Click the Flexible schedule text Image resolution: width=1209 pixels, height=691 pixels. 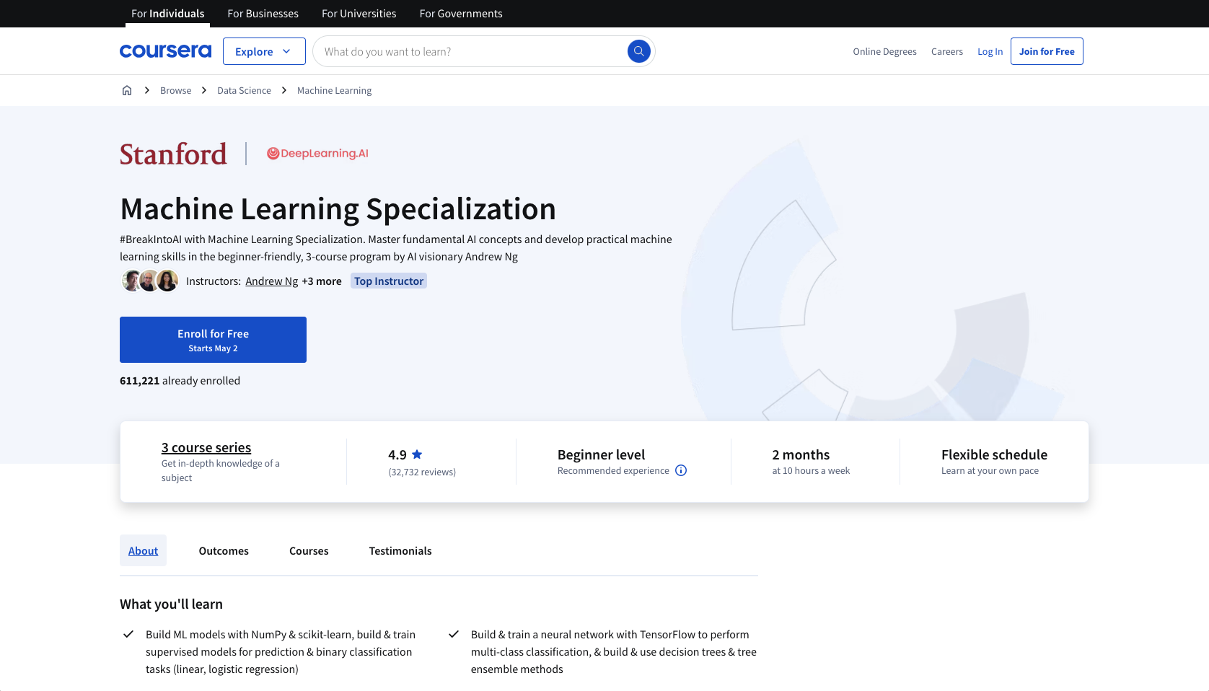[x=994, y=454]
